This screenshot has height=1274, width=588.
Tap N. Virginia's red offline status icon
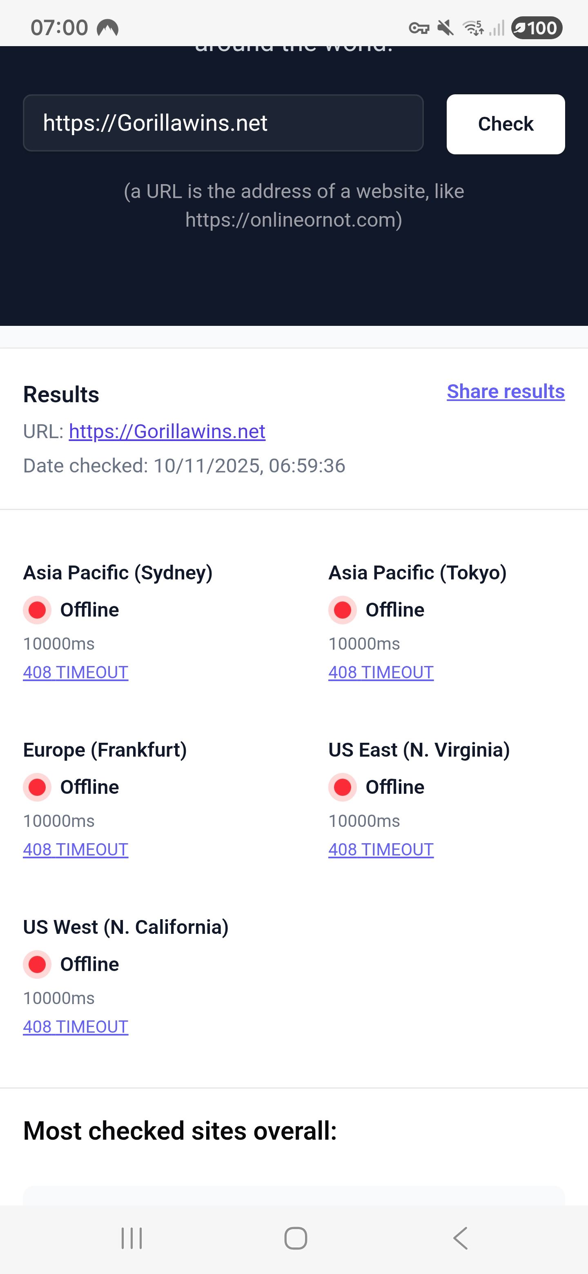342,787
